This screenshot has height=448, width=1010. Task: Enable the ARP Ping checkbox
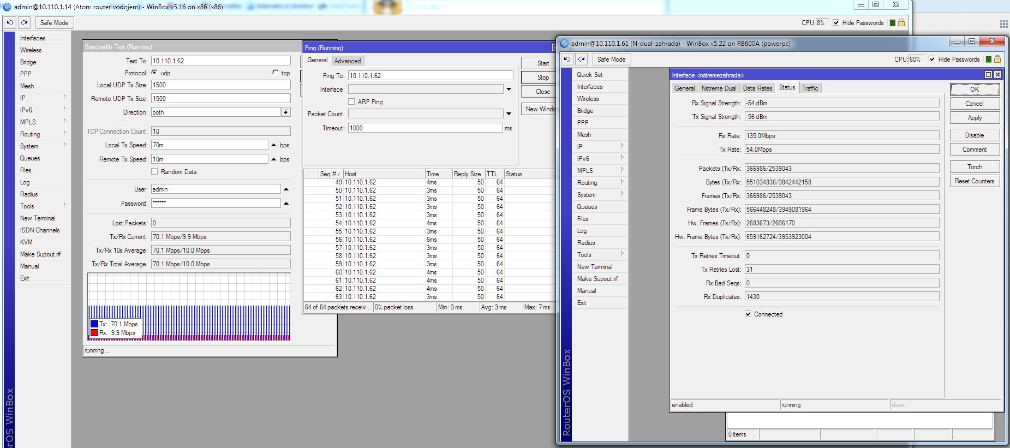click(x=351, y=102)
